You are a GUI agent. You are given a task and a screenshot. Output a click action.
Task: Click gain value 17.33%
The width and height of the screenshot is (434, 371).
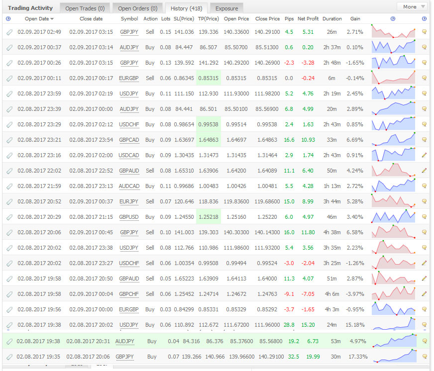(358, 357)
